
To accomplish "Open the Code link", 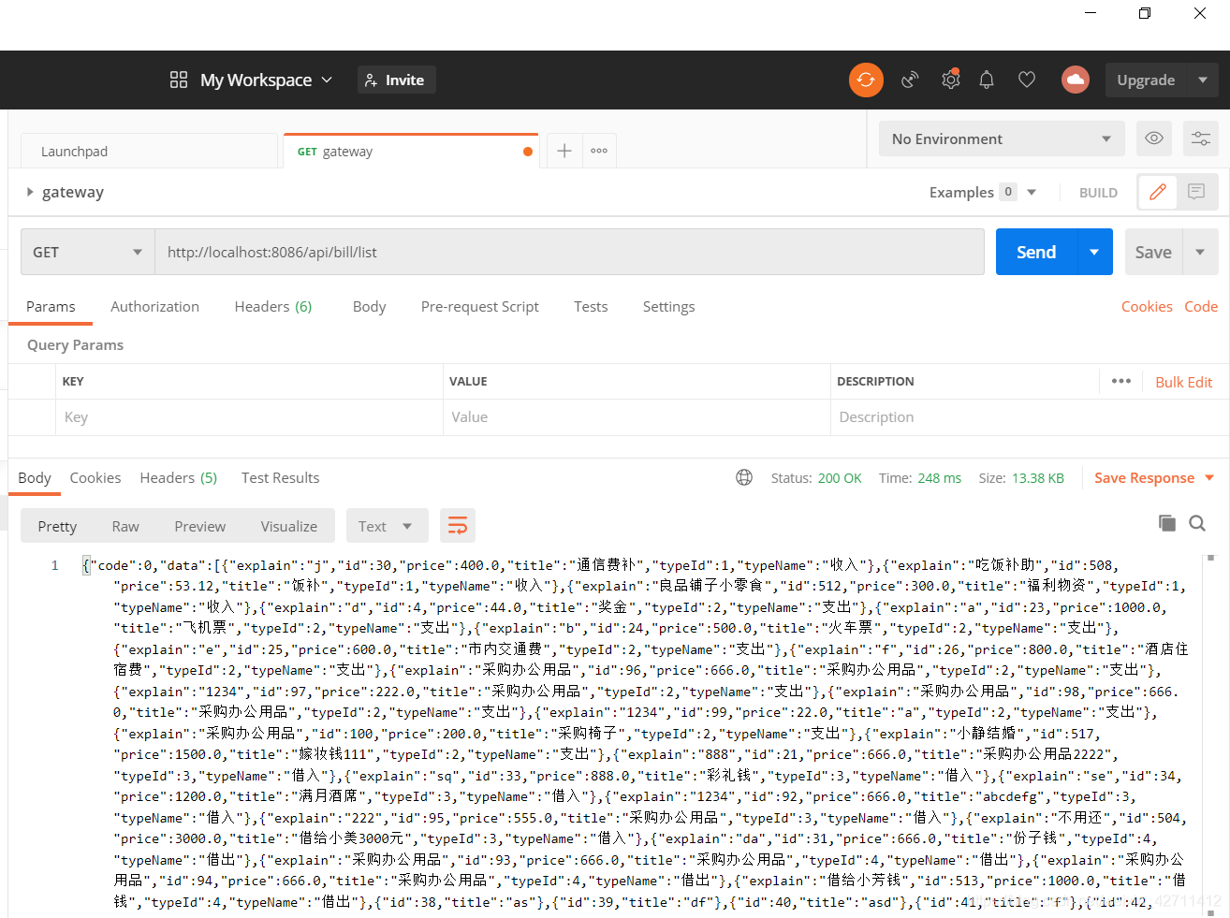I will [1201, 306].
